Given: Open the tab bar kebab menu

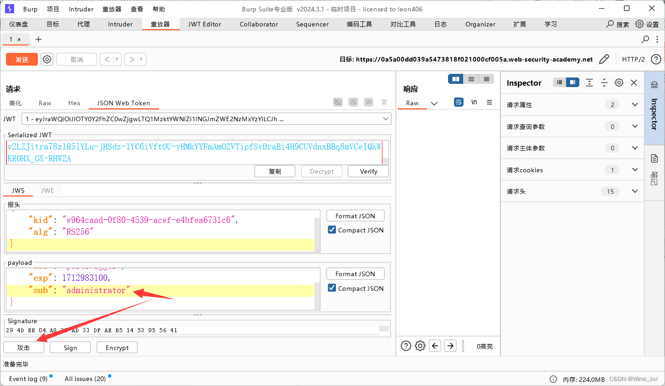Looking at the screenshot, I should point(657,39).
